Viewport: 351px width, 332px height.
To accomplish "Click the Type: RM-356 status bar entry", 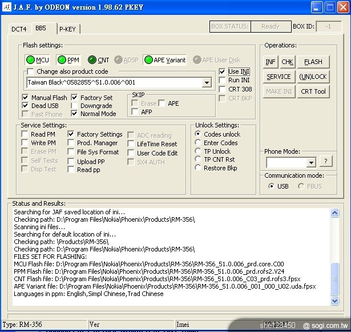I will pyautogui.click(x=44, y=324).
